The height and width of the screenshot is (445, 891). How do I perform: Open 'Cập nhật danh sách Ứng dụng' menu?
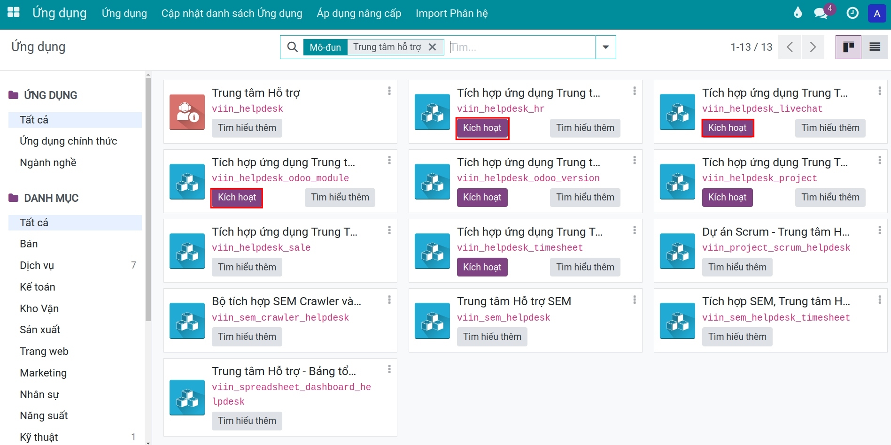[x=232, y=13]
